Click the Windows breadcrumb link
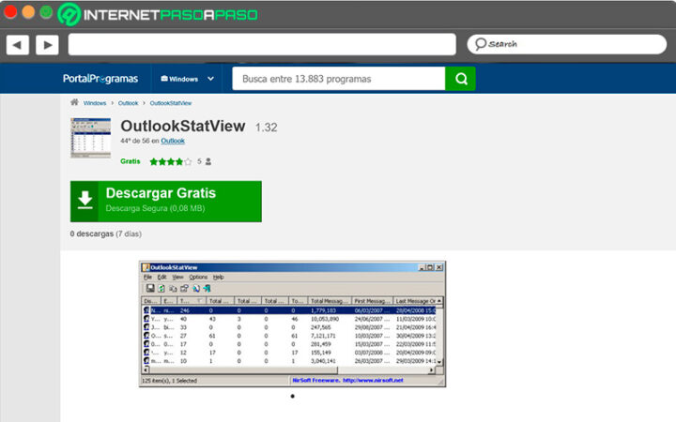 95,102
